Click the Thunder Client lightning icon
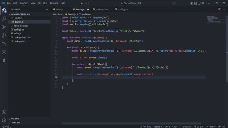 coord(4,52)
